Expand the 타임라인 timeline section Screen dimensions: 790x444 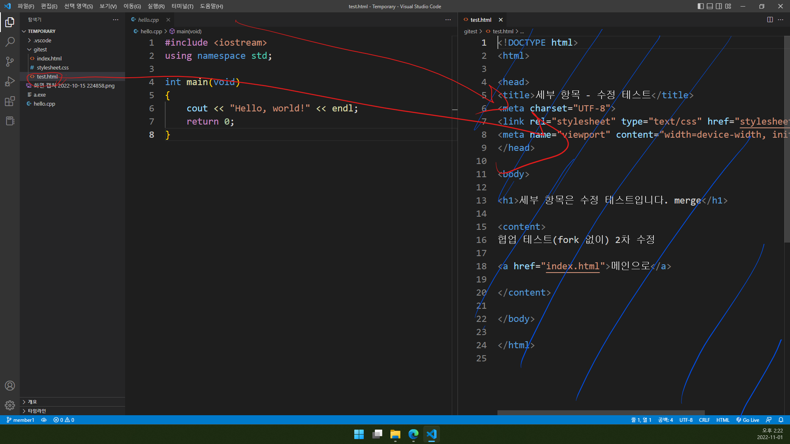click(x=72, y=411)
